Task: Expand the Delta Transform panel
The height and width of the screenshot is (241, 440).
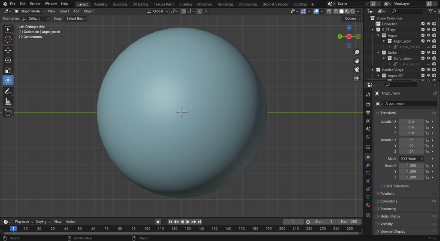Action: point(396,186)
